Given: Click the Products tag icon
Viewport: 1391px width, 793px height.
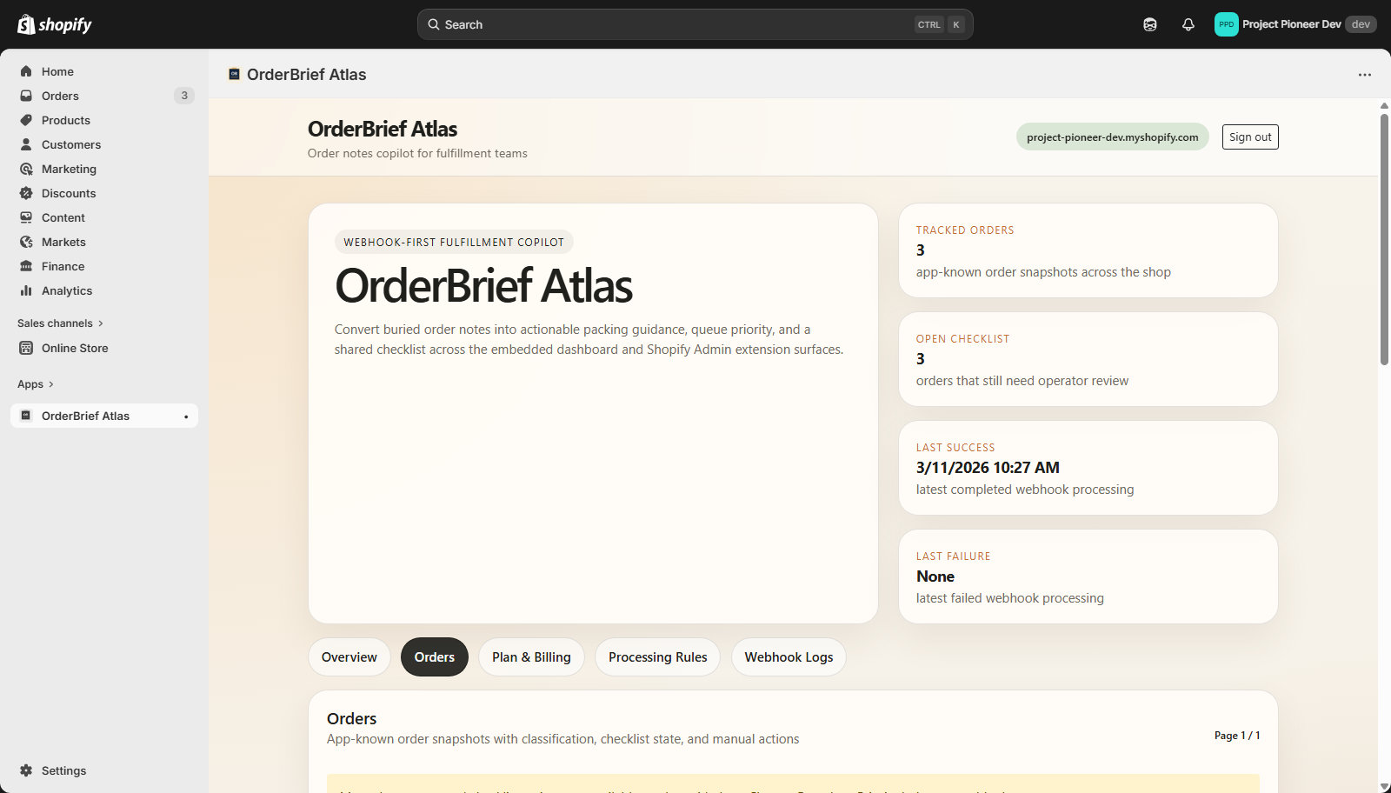Looking at the screenshot, I should pyautogui.click(x=26, y=120).
